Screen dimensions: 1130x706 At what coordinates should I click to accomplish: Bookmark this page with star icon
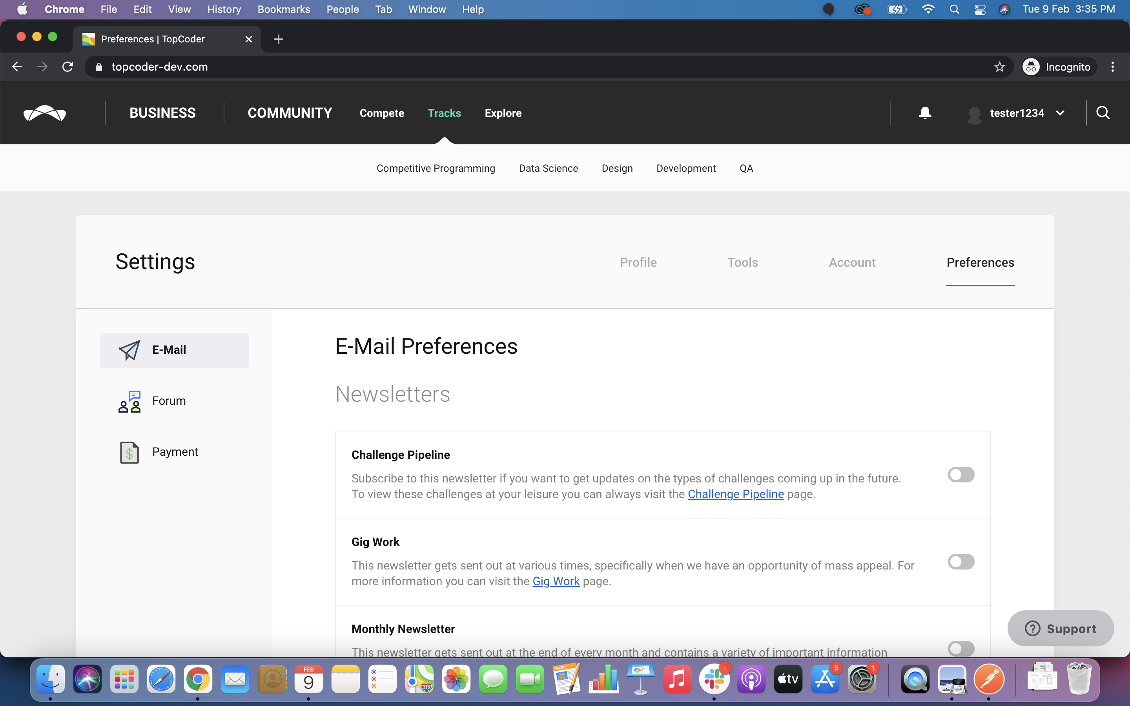coord(999,67)
